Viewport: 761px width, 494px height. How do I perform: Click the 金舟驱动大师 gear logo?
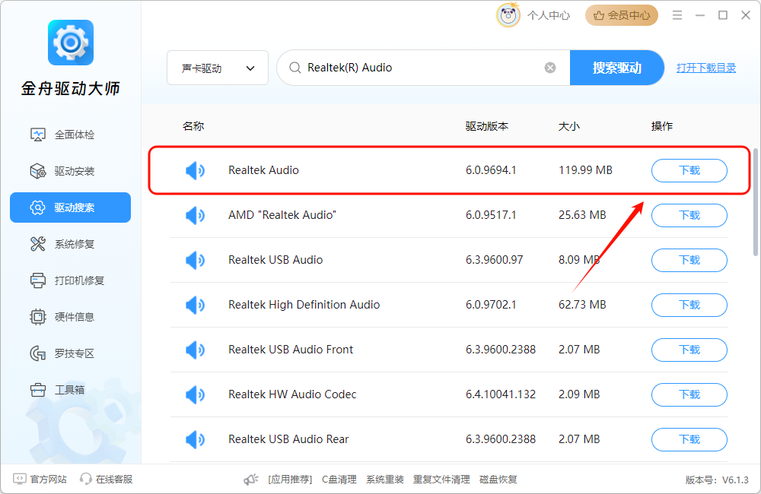[71, 43]
